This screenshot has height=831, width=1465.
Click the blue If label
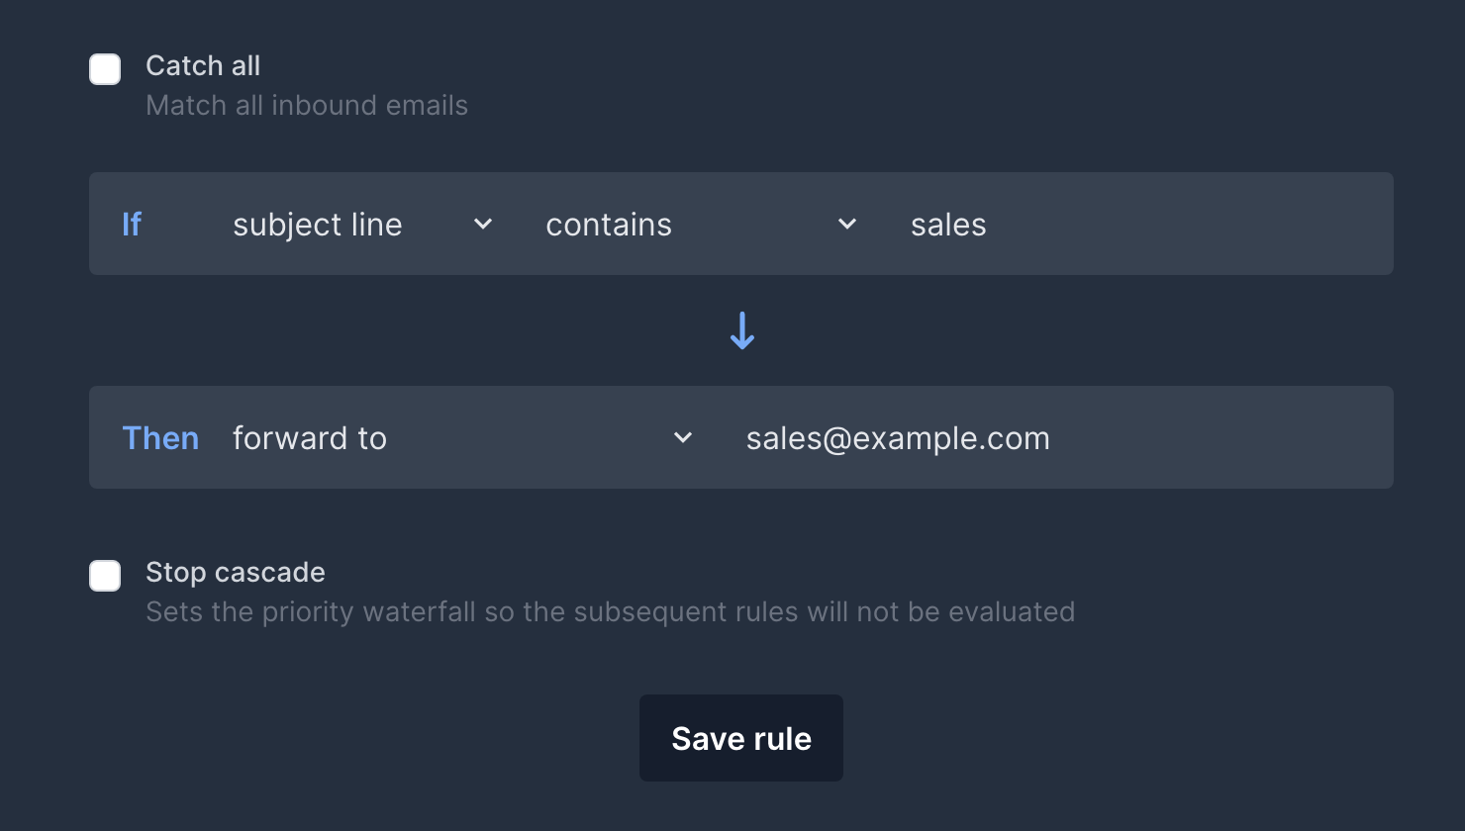point(132,224)
